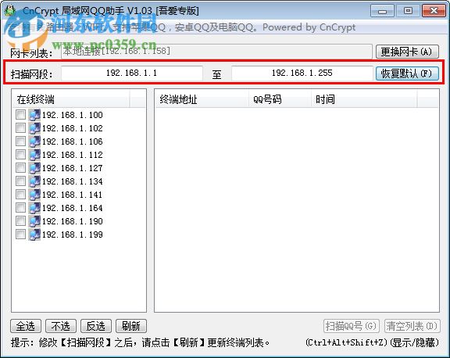Tick the checkbox for 192.168.1.112
This screenshot has width=450, height=358.
pyautogui.click(x=20, y=155)
